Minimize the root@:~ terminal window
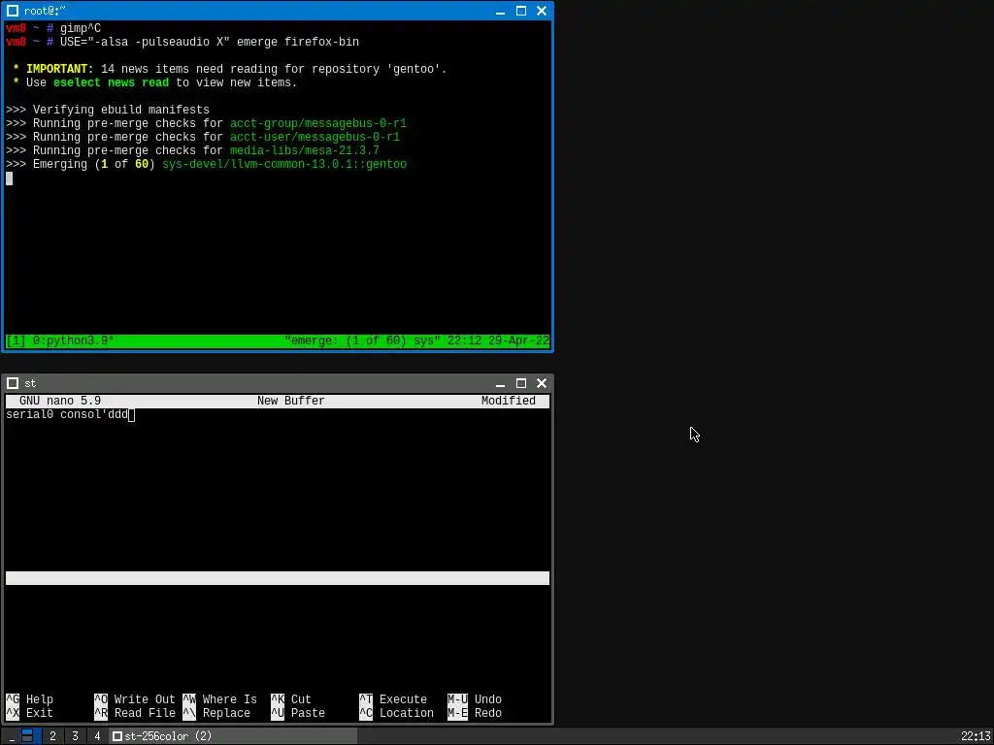The width and height of the screenshot is (994, 745). click(500, 11)
